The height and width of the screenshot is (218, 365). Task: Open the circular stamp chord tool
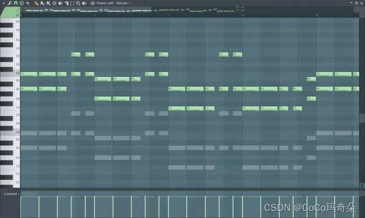[21, 3]
